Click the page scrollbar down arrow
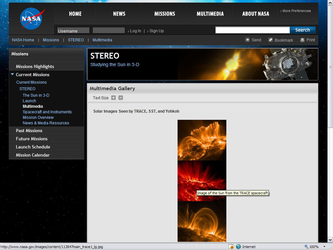 pyautogui.click(x=330, y=240)
